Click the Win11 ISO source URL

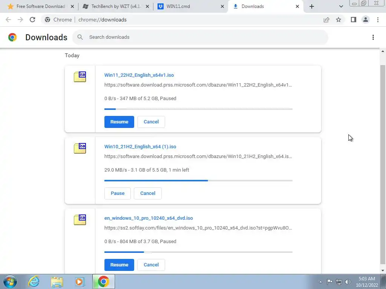click(x=198, y=85)
